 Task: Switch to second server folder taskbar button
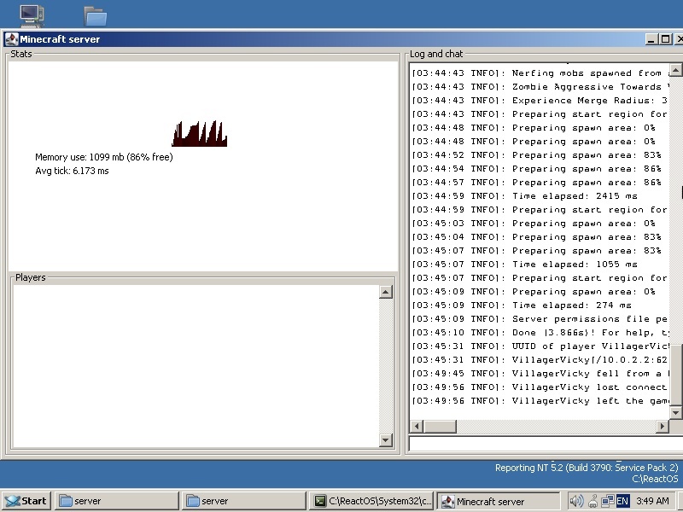(x=244, y=501)
